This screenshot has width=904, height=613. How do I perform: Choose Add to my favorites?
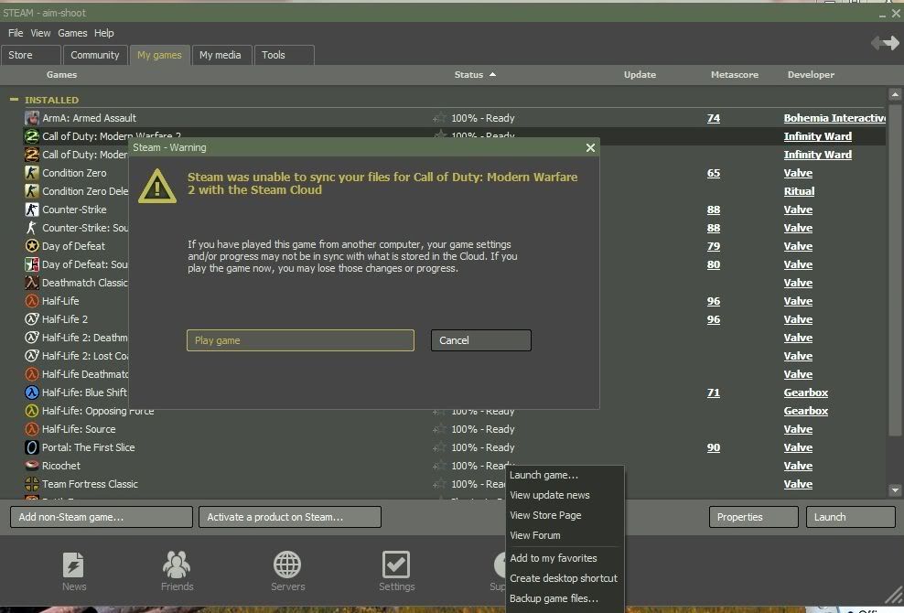pyautogui.click(x=565, y=558)
